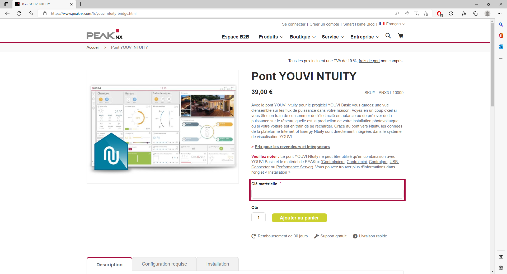Screen dimensions: 507x274
Task: Open the site search magnifier icon
Action: tap(388, 36)
